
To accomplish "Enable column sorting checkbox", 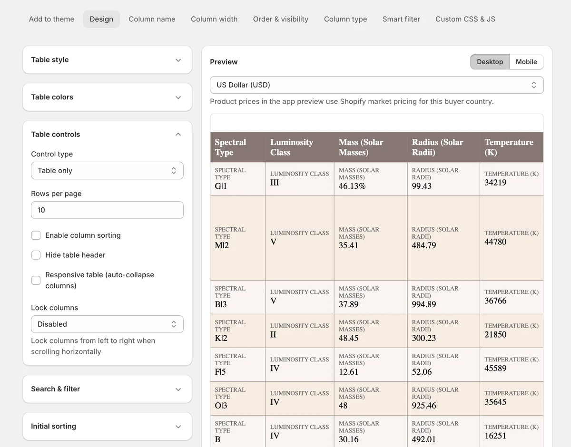I will 36,235.
